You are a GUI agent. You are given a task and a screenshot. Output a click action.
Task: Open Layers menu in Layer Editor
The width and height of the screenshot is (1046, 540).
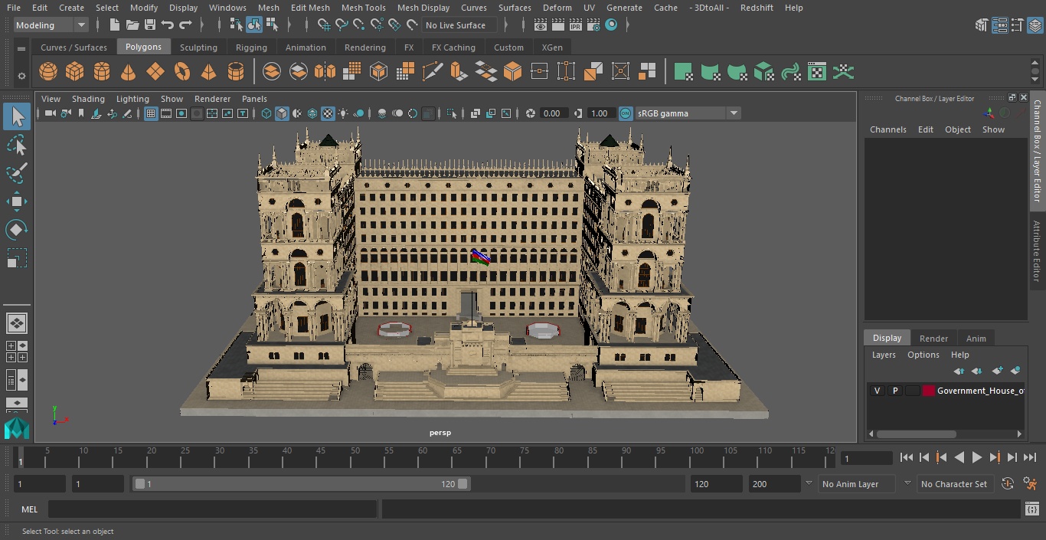[884, 355]
